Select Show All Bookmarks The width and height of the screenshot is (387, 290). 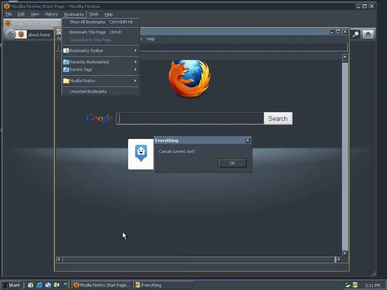tap(101, 22)
